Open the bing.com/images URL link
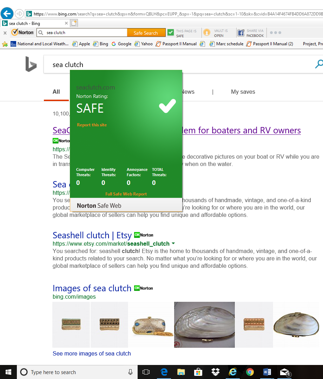 coord(74,297)
